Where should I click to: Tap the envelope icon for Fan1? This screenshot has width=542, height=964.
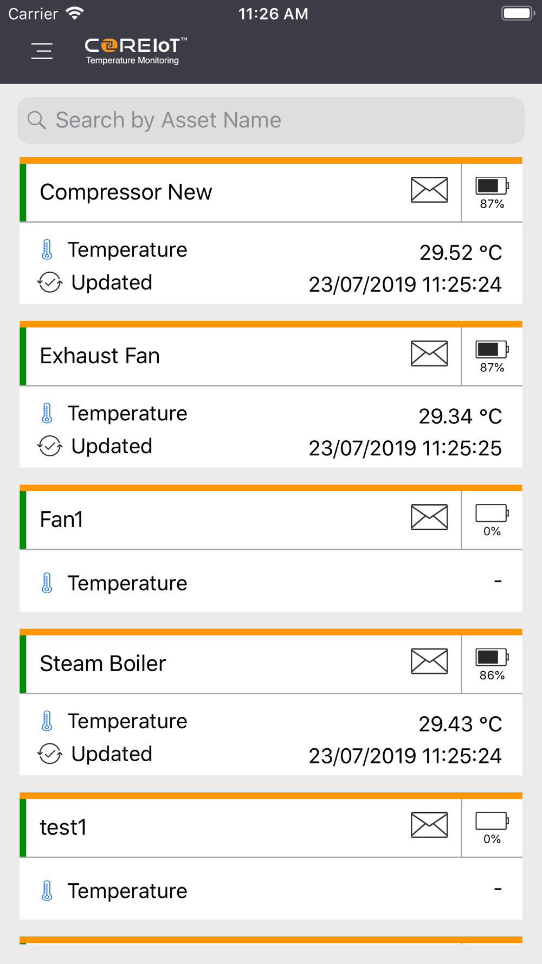coord(429,517)
